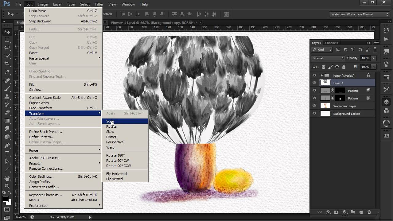This screenshot has width=393, height=221.
Task: Select Warp transform option
Action: tap(125, 147)
